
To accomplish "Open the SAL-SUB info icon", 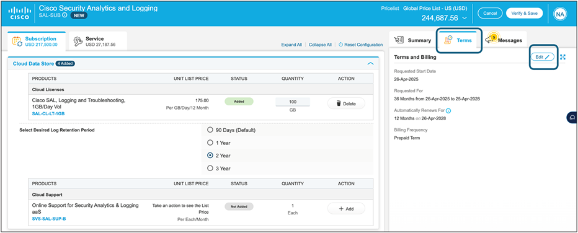I will (x=64, y=15).
